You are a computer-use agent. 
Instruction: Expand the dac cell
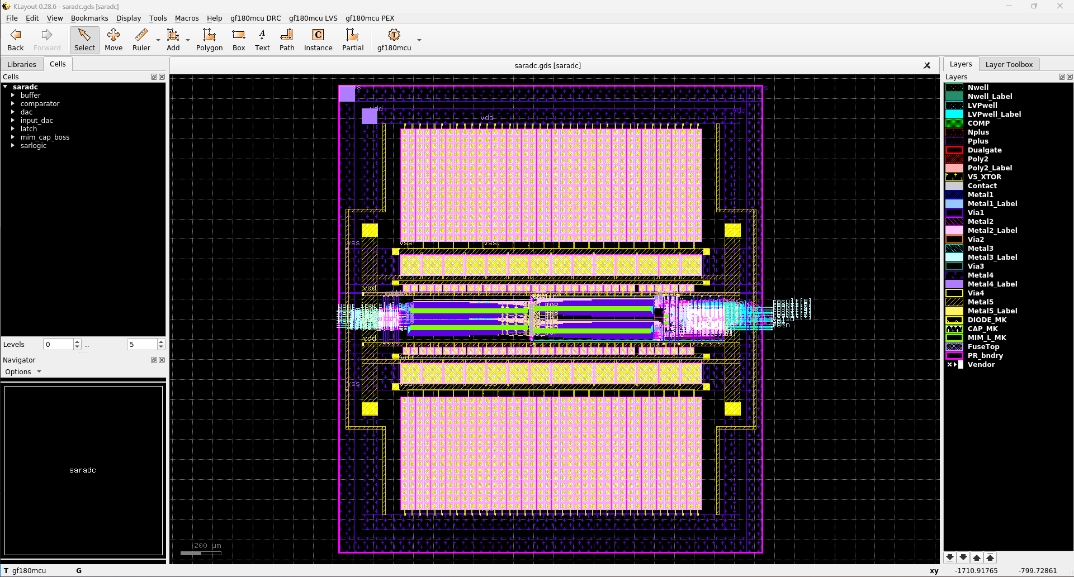pos(13,112)
